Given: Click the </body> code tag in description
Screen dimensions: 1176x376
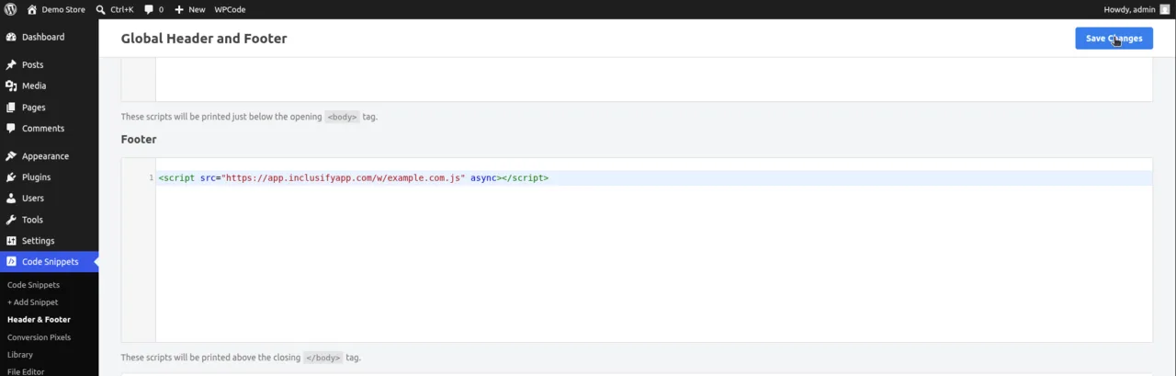Looking at the screenshot, I should (323, 357).
